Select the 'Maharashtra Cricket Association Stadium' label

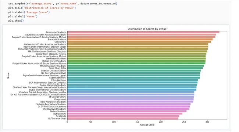coord(45,44)
